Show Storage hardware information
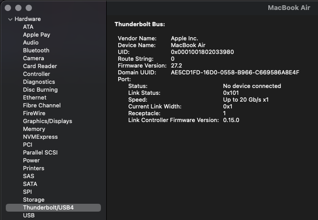Viewport: 318px width, 220px height. [x=34, y=200]
